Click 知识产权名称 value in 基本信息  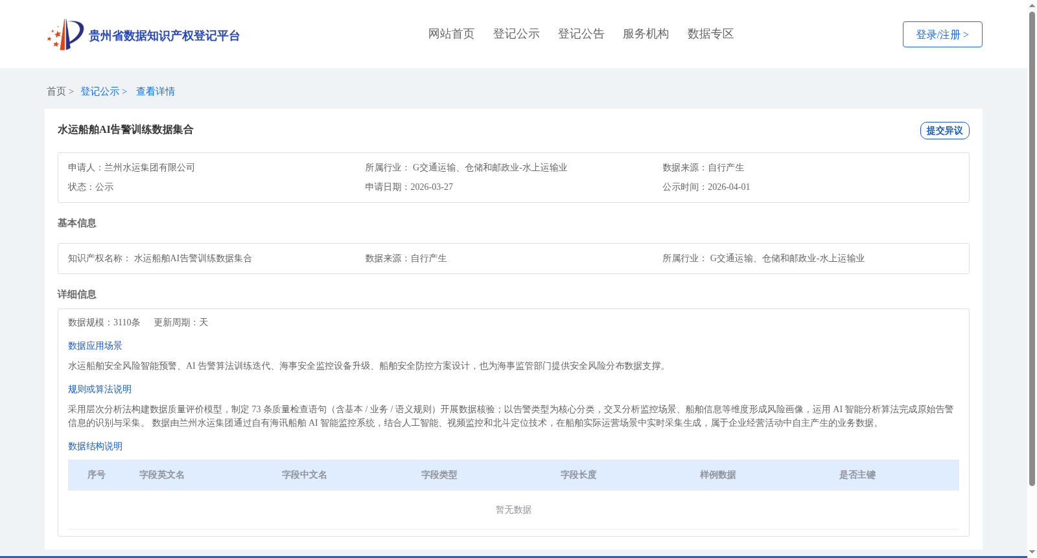(192, 258)
